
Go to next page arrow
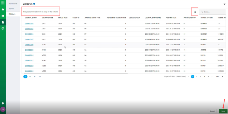coord(222,77)
